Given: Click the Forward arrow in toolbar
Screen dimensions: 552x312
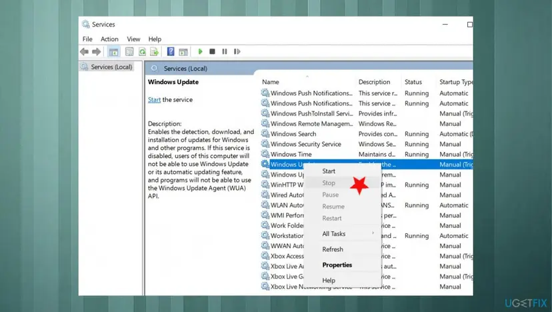Looking at the screenshot, I should 97,52.
